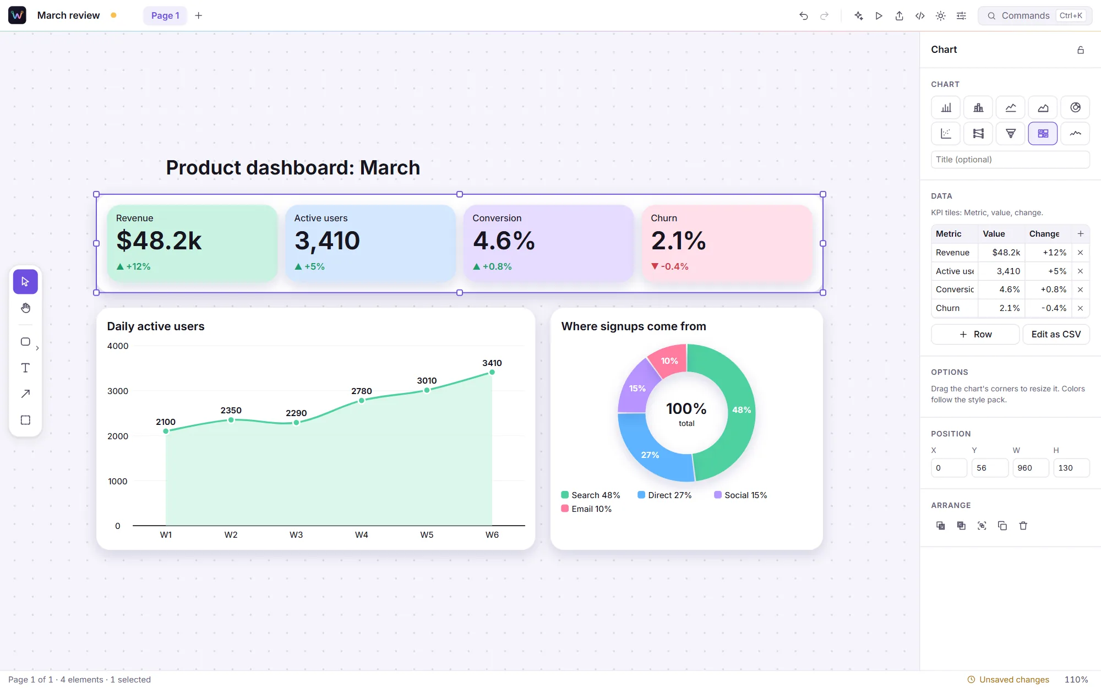The height and width of the screenshot is (688, 1101).
Task: Open the share/export icon
Action: [x=900, y=16]
